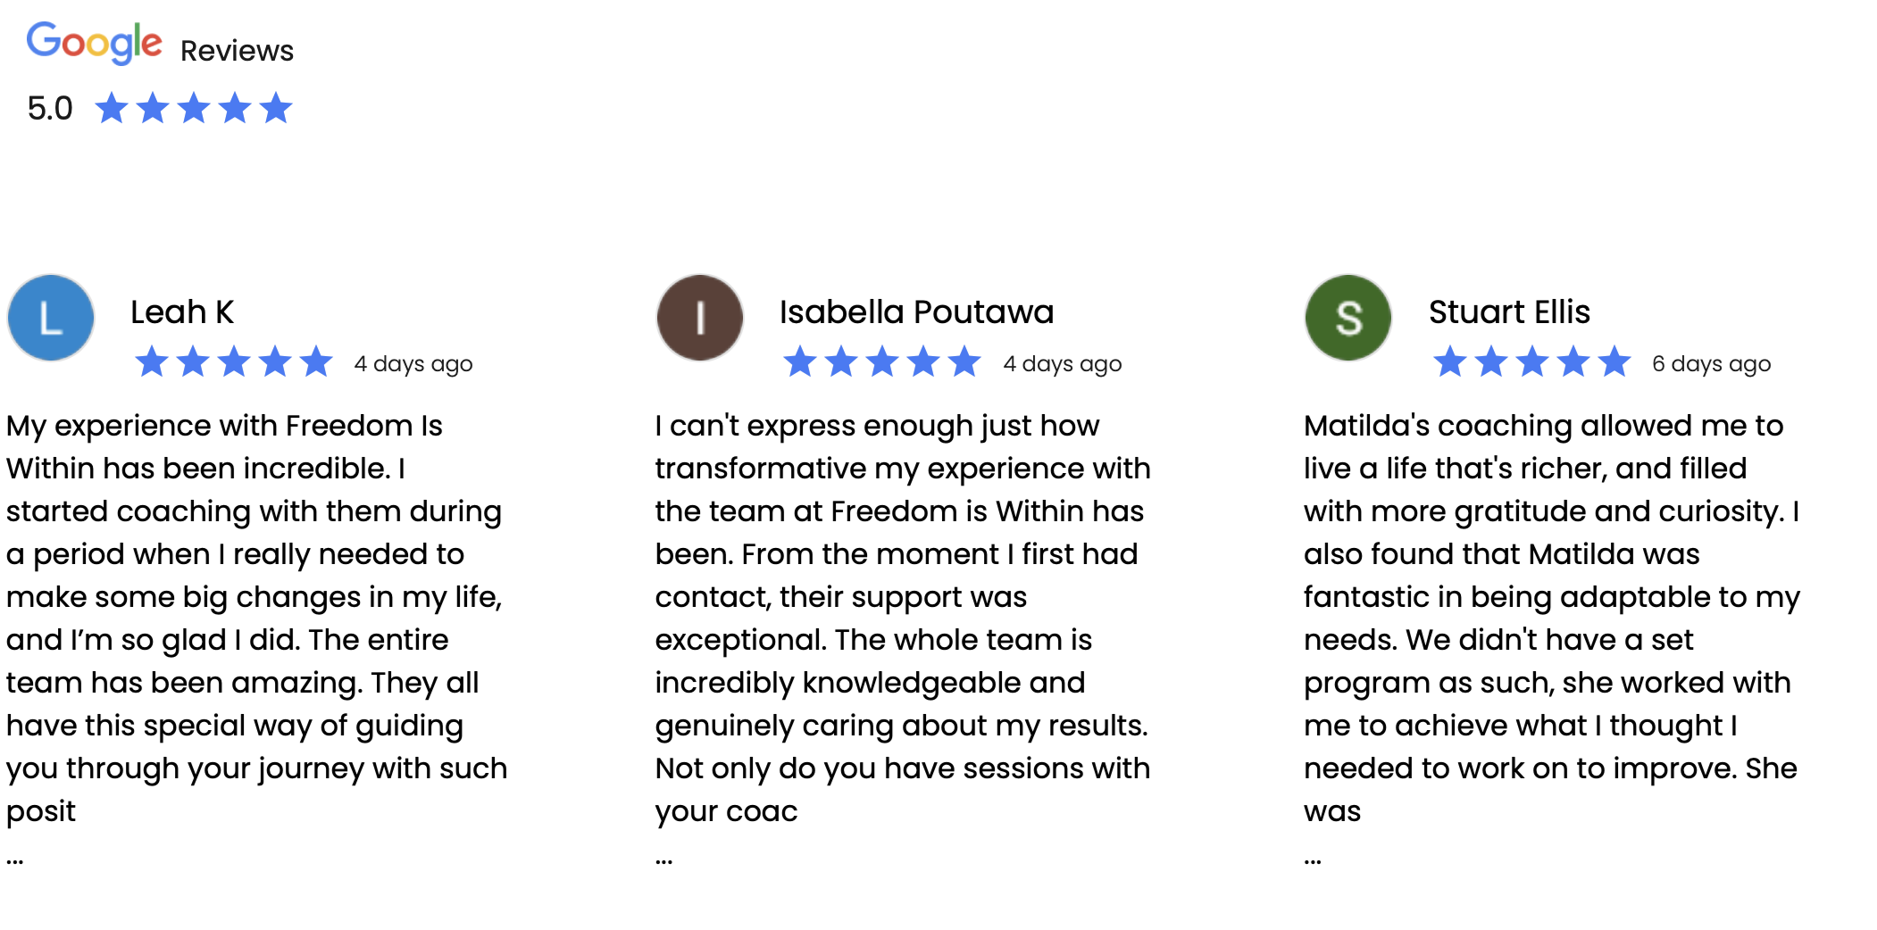The width and height of the screenshot is (1877, 930).
Task: Click the Google logo
Action: pos(94,43)
